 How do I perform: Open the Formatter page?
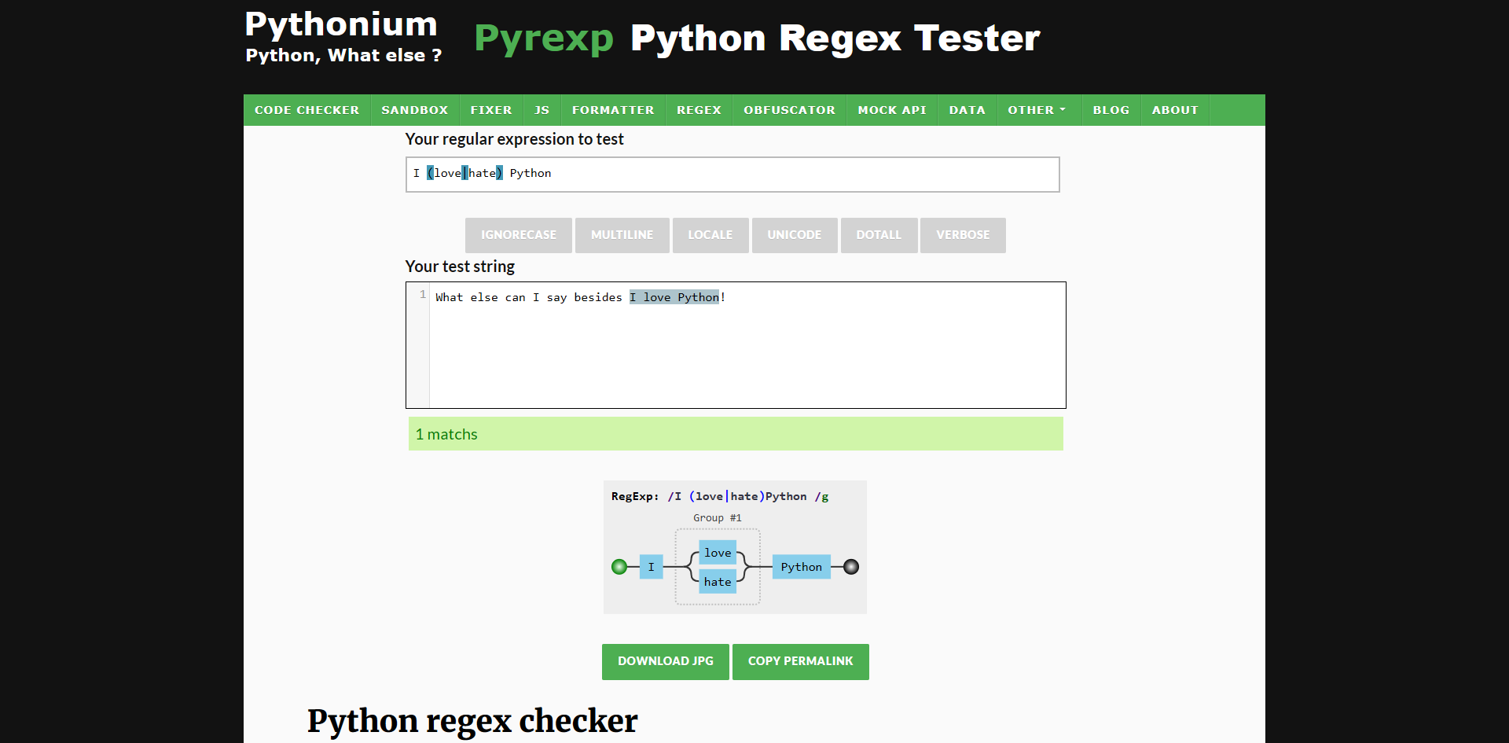613,110
